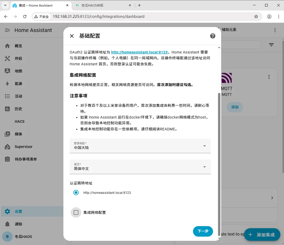Open the top-right page overflow menu

click(275, 30)
